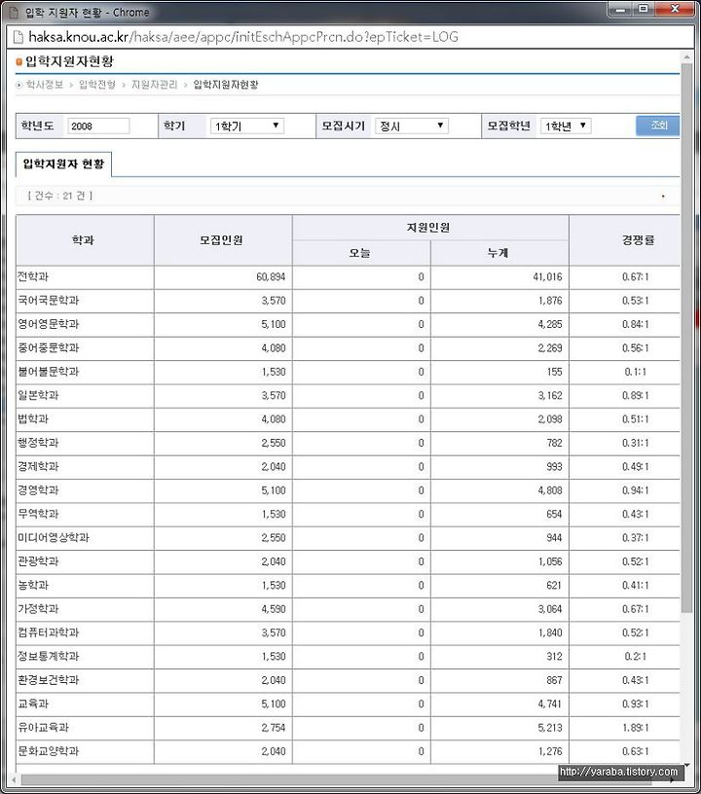701x794 pixels.
Task: Click the 불어불문학과 row label
Action: point(49,372)
